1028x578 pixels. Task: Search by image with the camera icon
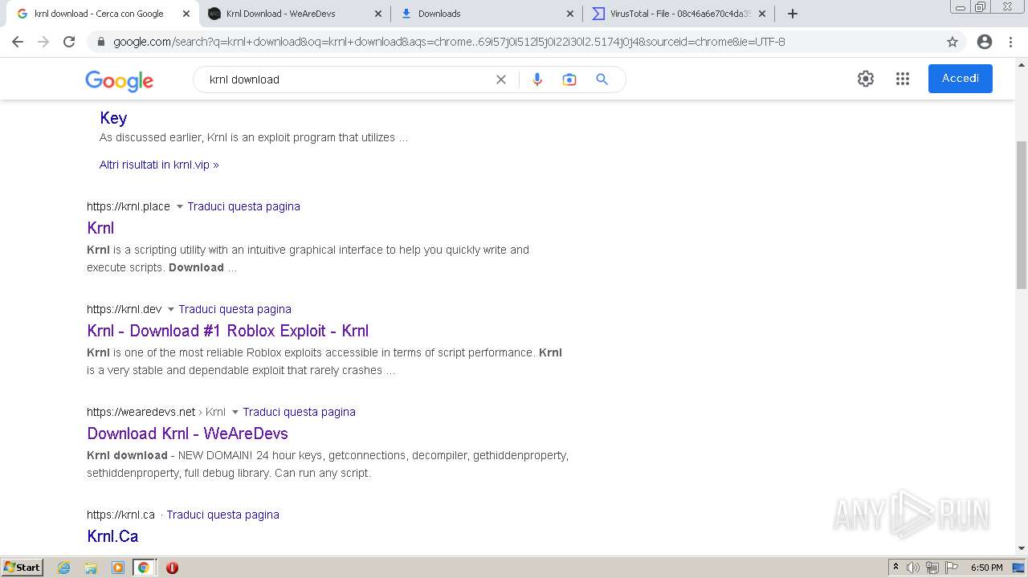point(569,79)
